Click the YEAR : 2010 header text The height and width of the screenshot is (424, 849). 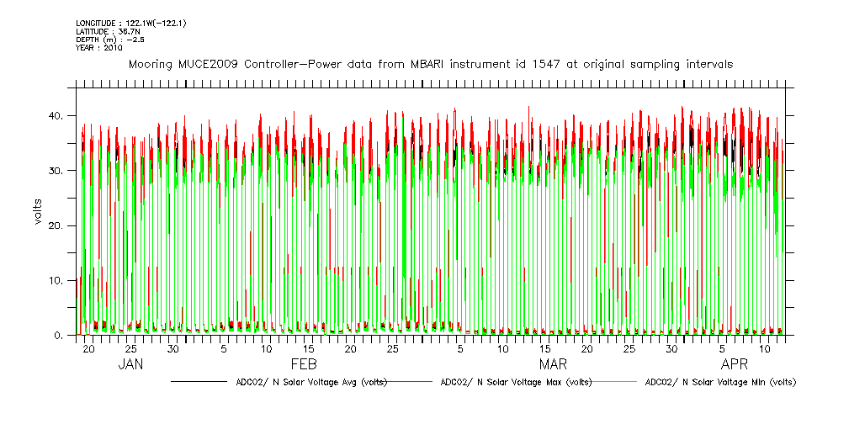[x=99, y=48]
